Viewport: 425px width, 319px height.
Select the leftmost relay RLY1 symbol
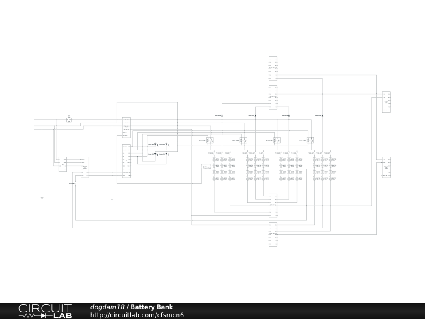[x=210, y=140]
